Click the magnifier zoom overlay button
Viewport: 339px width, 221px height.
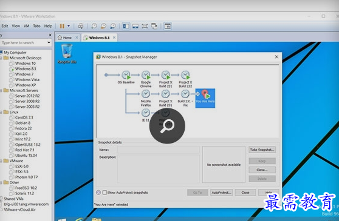(x=167, y=126)
